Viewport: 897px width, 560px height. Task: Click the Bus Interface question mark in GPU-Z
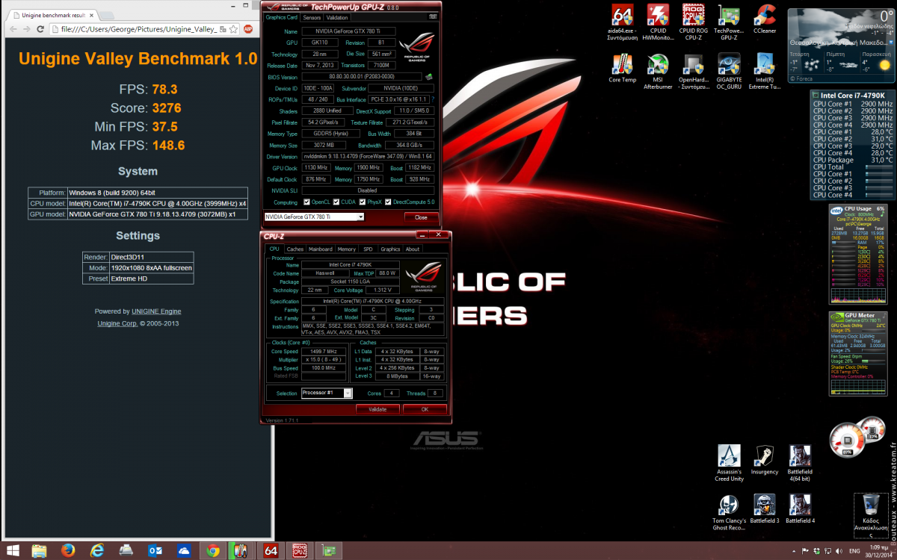point(432,99)
